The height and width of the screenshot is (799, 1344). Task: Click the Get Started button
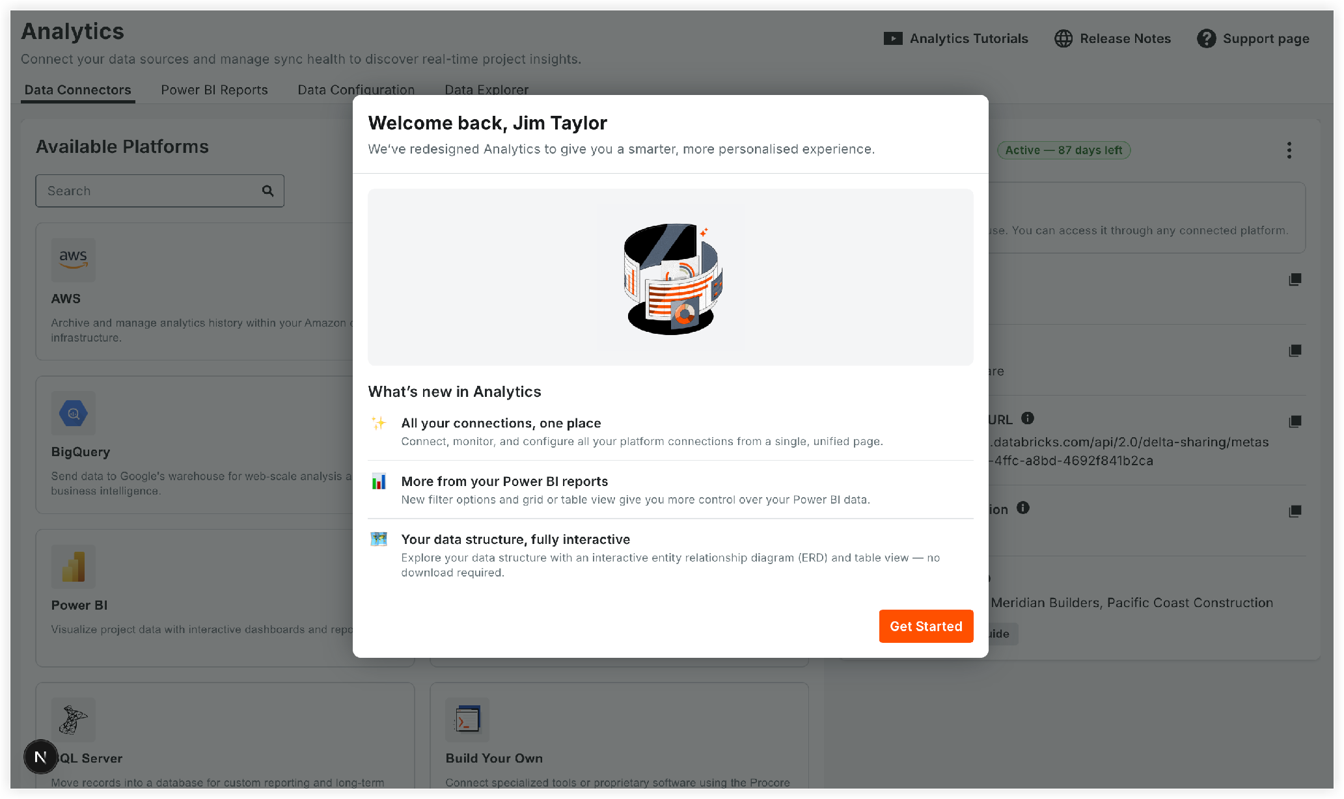926,626
